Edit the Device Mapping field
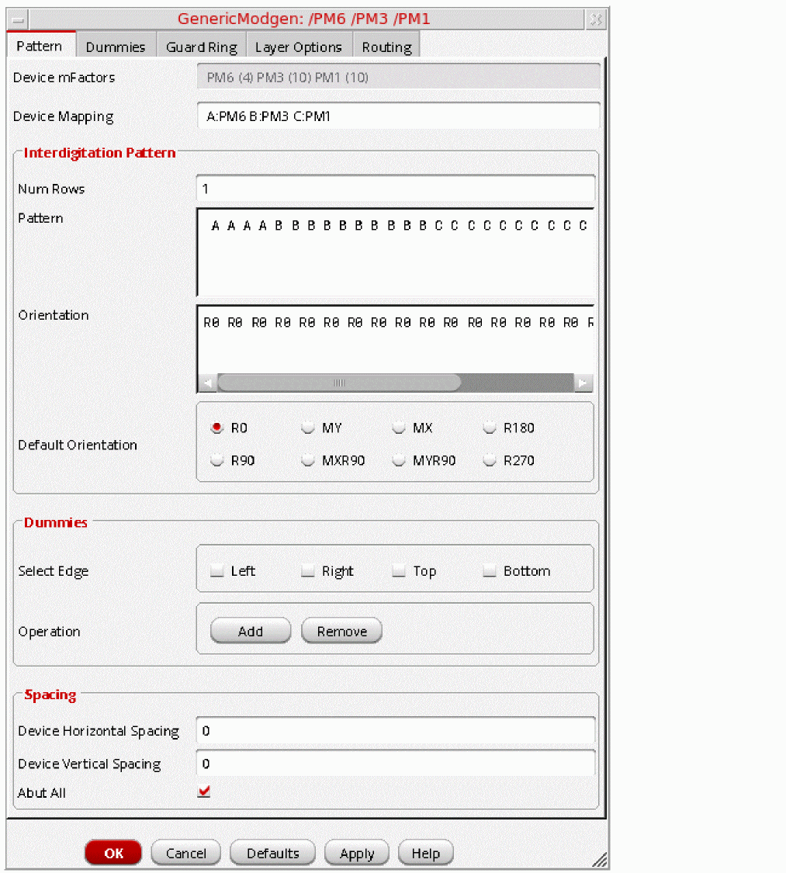786x873 pixels. (398, 116)
